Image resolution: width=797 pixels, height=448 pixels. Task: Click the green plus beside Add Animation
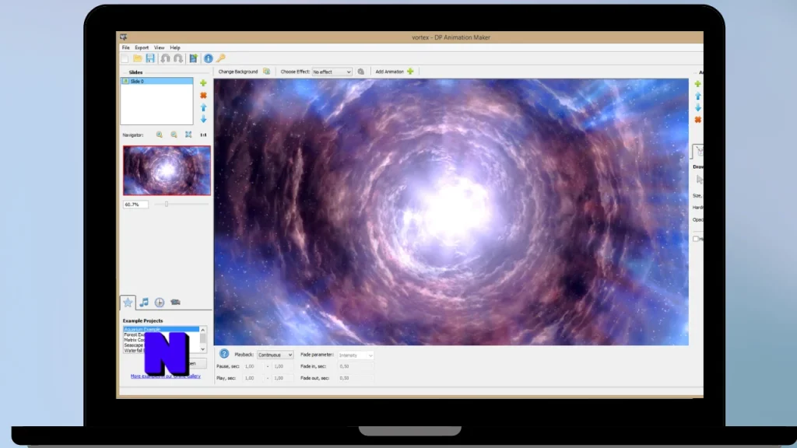(410, 72)
